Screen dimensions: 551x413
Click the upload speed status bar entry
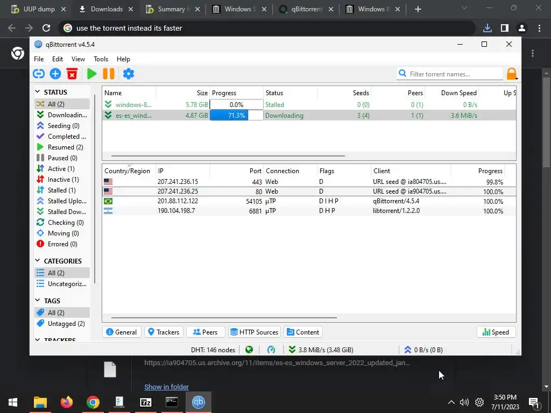[x=423, y=350]
